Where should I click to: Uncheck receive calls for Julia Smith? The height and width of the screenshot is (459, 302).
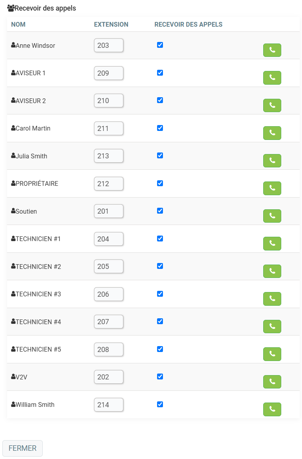160,156
